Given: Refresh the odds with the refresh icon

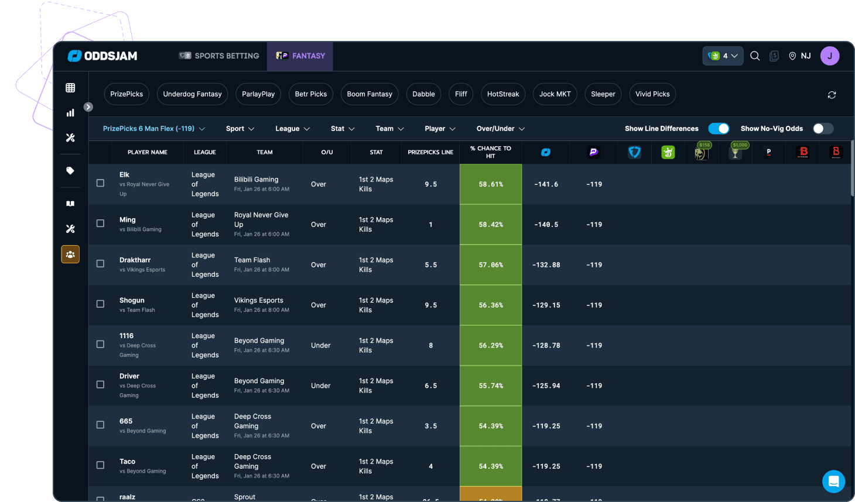Looking at the screenshot, I should click(832, 95).
